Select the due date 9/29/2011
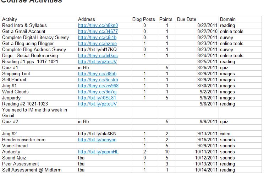Viewport: 269px width, 180px height. (x=207, y=146)
